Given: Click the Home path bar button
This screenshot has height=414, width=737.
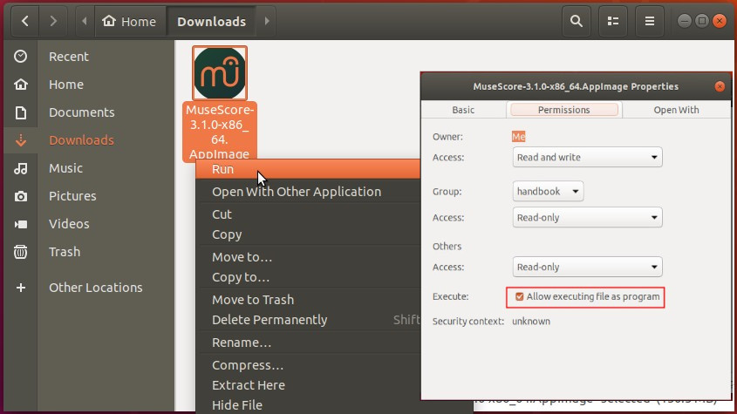Looking at the screenshot, I should click(130, 21).
